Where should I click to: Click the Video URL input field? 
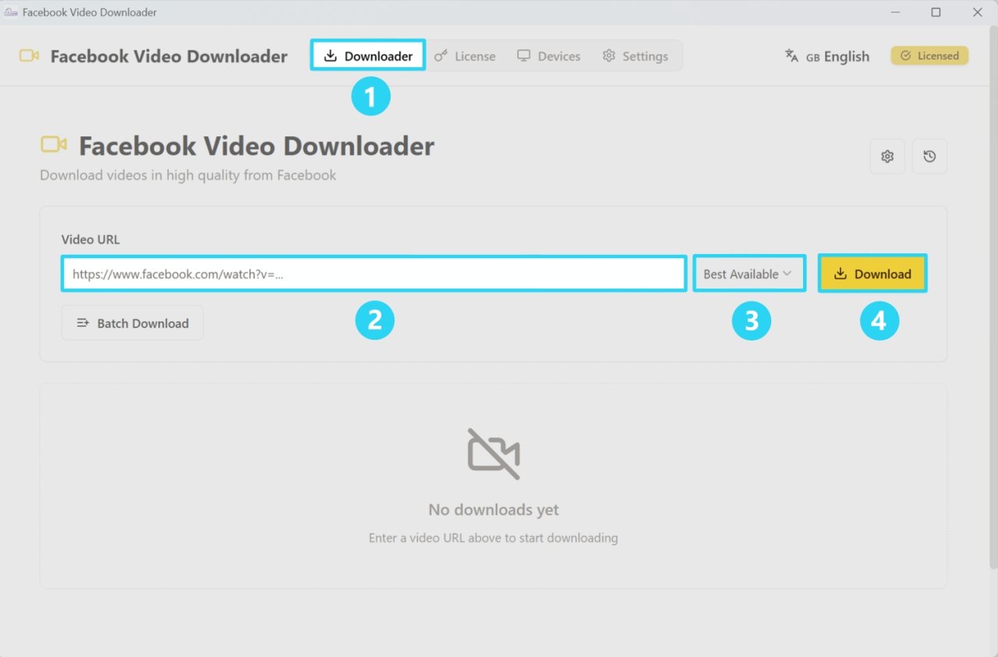pyautogui.click(x=374, y=274)
